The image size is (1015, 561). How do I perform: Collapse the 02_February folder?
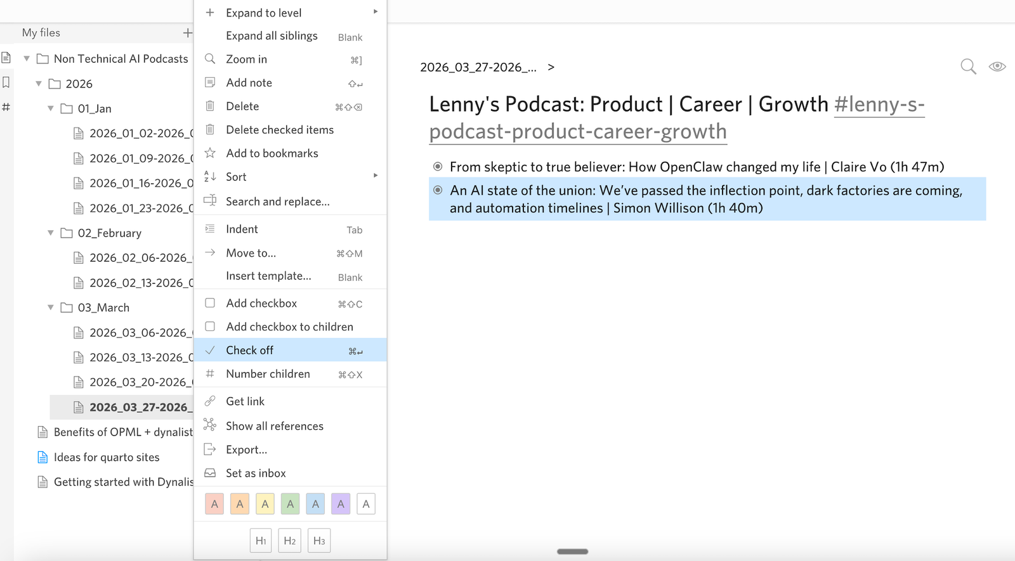pyautogui.click(x=51, y=233)
